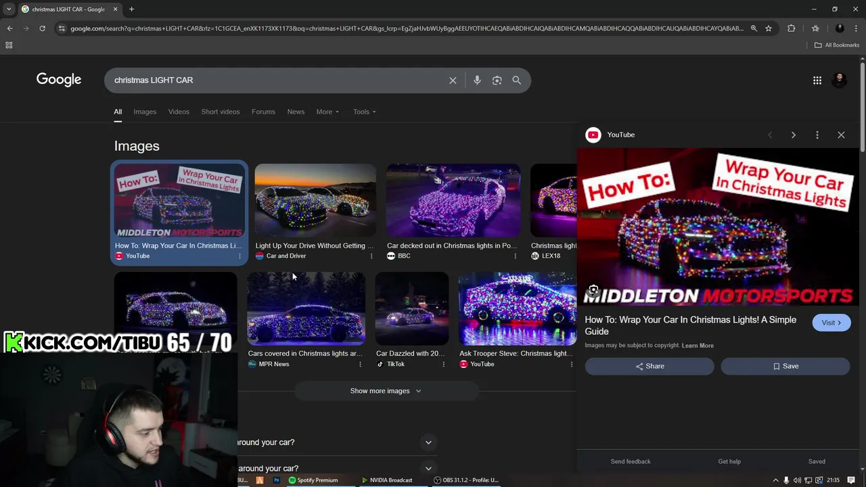Open the Google apps grid

(x=817, y=80)
